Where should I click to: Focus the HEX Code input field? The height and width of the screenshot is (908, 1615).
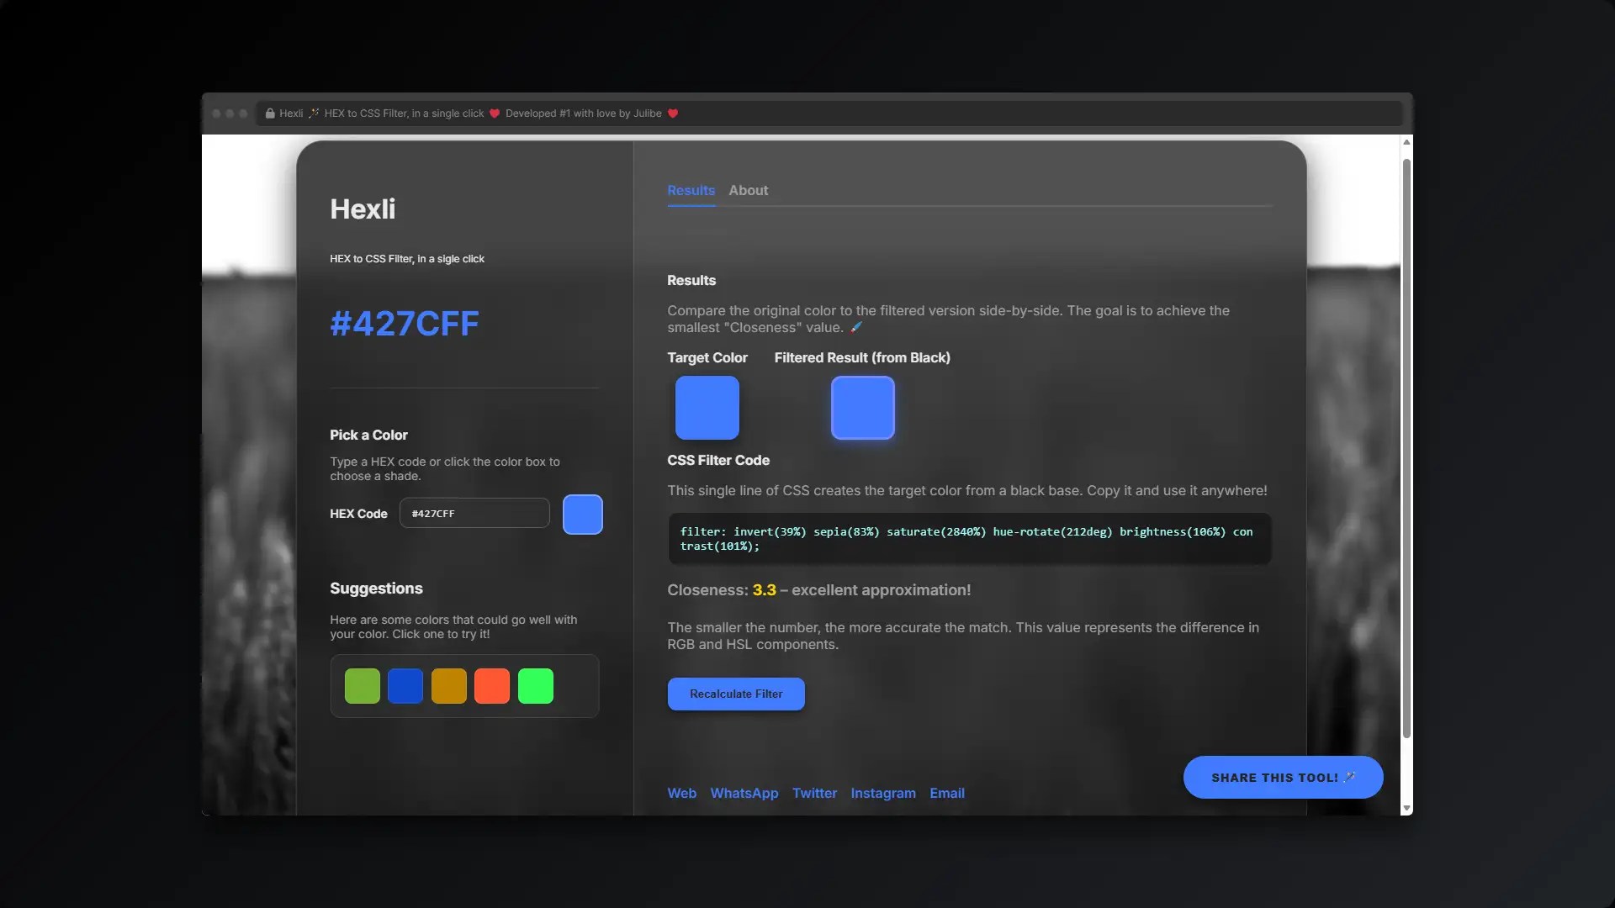pyautogui.click(x=474, y=514)
